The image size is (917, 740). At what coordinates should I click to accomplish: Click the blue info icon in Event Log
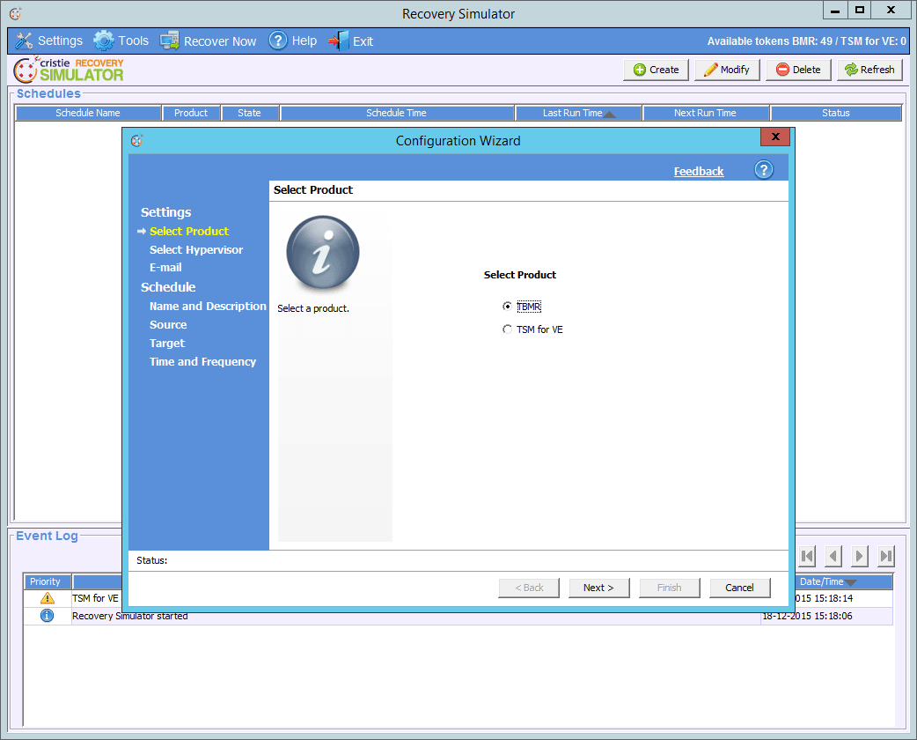47,615
